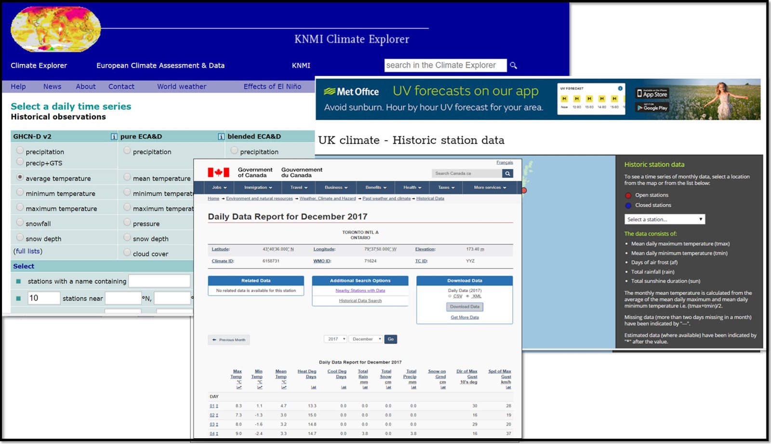Open the GHCN-D v2 info icon
The image size is (771, 444).
(114, 137)
